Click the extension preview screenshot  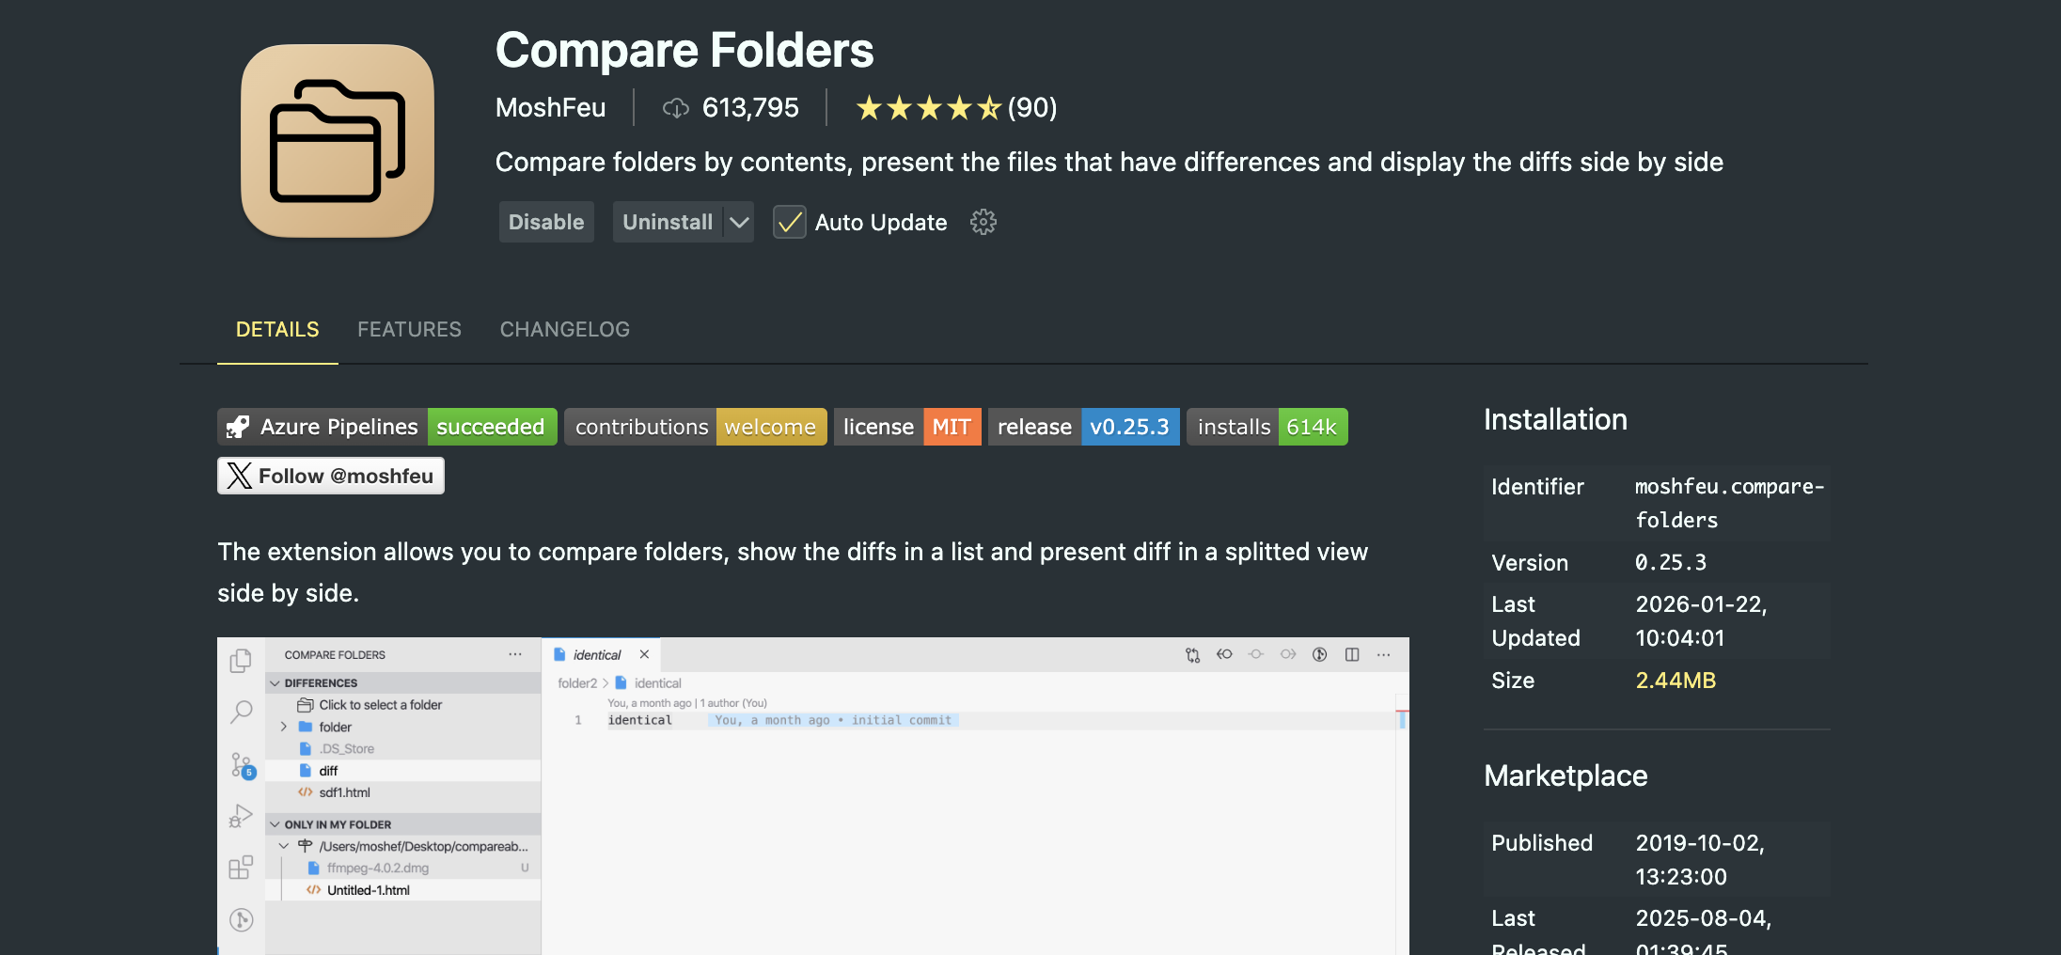click(x=812, y=795)
